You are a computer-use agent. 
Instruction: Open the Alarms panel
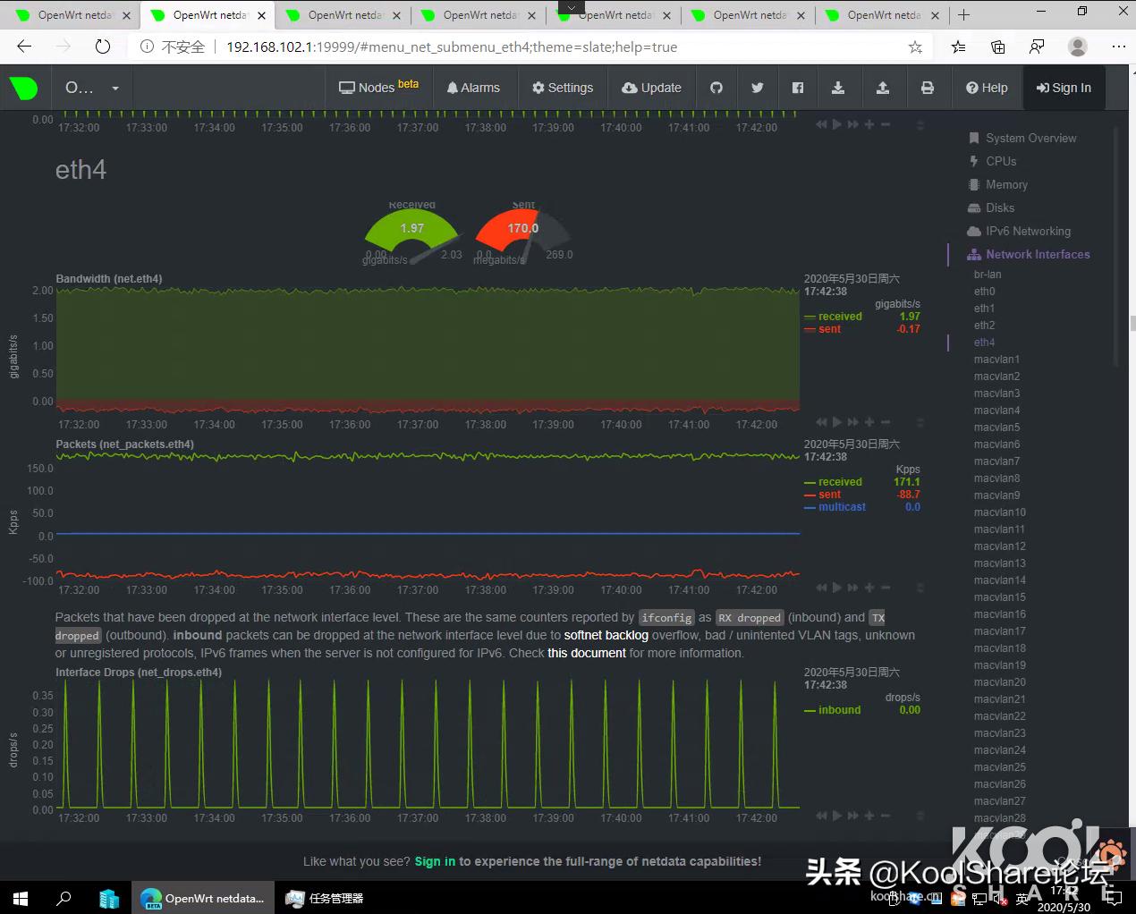click(x=473, y=88)
